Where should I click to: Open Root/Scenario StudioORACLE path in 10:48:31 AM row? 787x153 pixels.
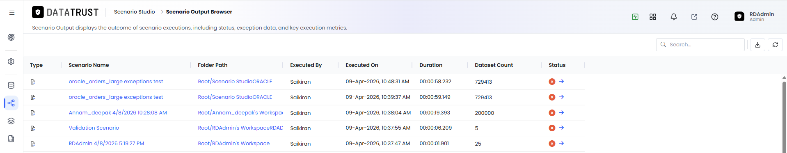(235, 82)
